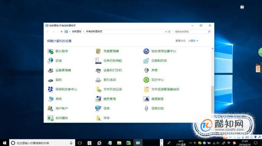262x146 pixels.
Task: Click the Chinese input method (中) indicator
Action: click(229, 143)
